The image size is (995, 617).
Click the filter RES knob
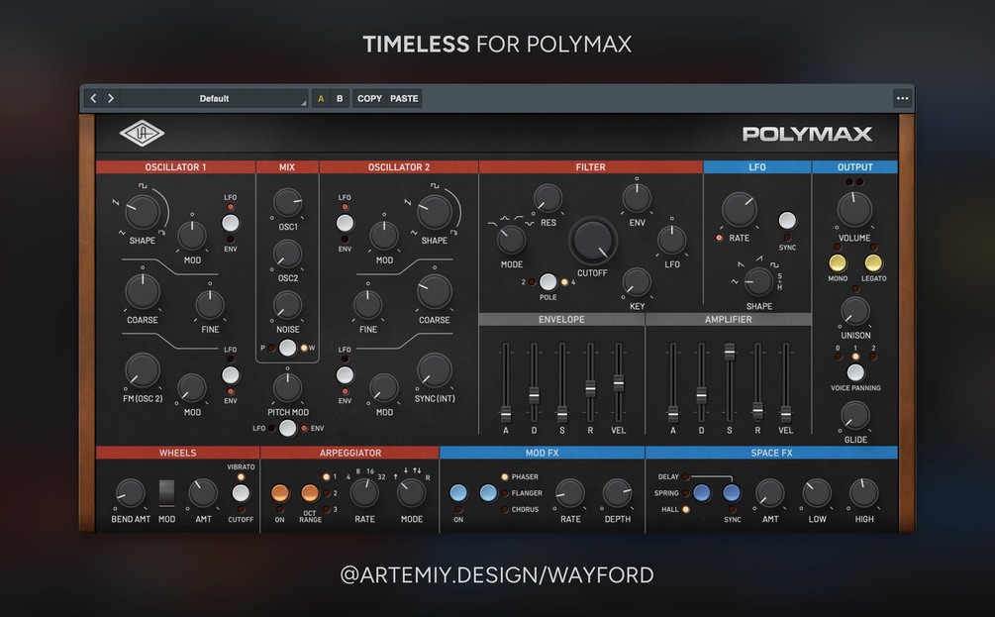point(547,199)
